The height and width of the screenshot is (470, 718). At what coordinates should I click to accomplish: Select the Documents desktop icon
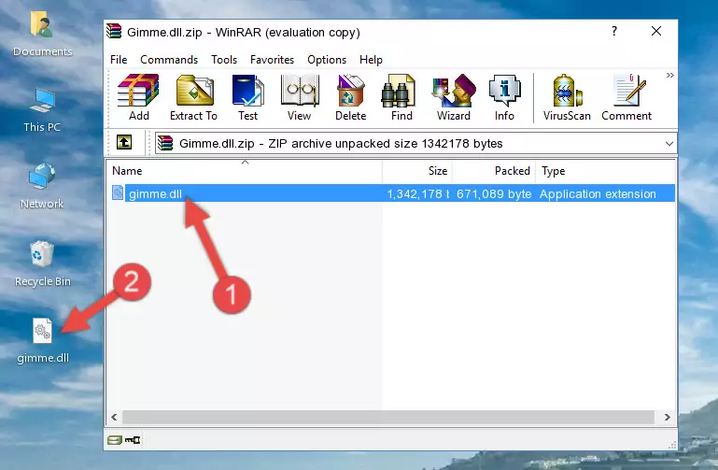[42, 34]
